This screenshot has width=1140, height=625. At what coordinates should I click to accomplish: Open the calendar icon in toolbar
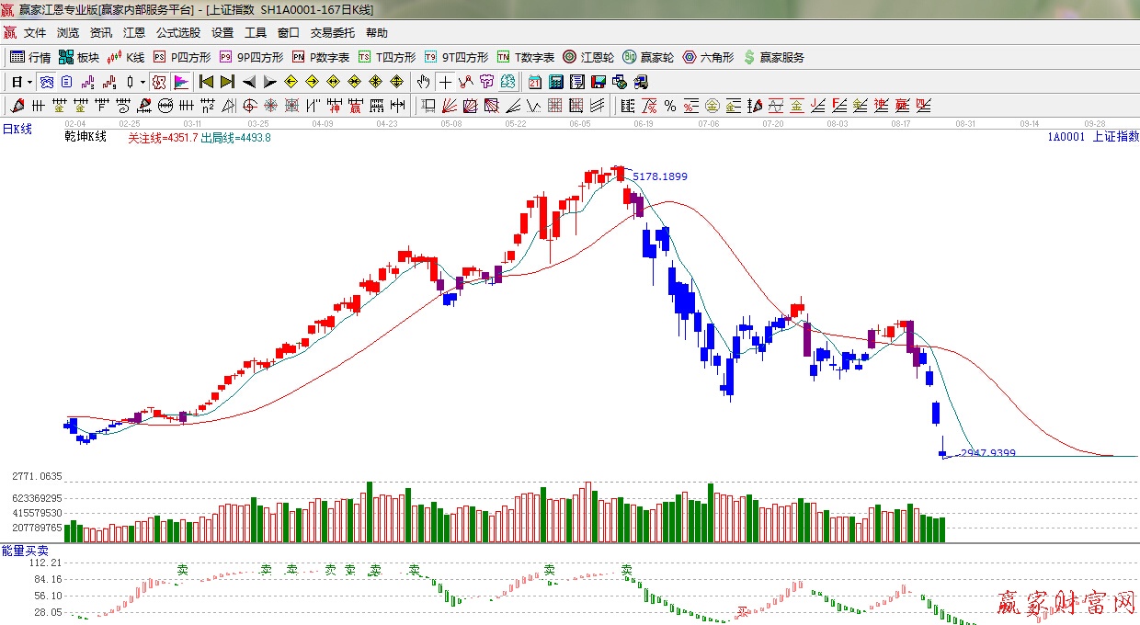(x=534, y=82)
